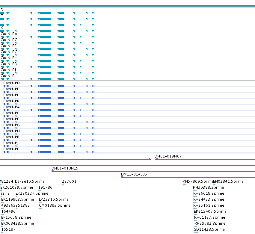
Task: Select the 165187 feature label
Action: pos(8,229)
